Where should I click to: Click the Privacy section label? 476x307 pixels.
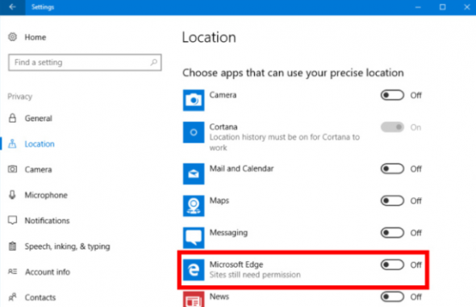click(19, 97)
